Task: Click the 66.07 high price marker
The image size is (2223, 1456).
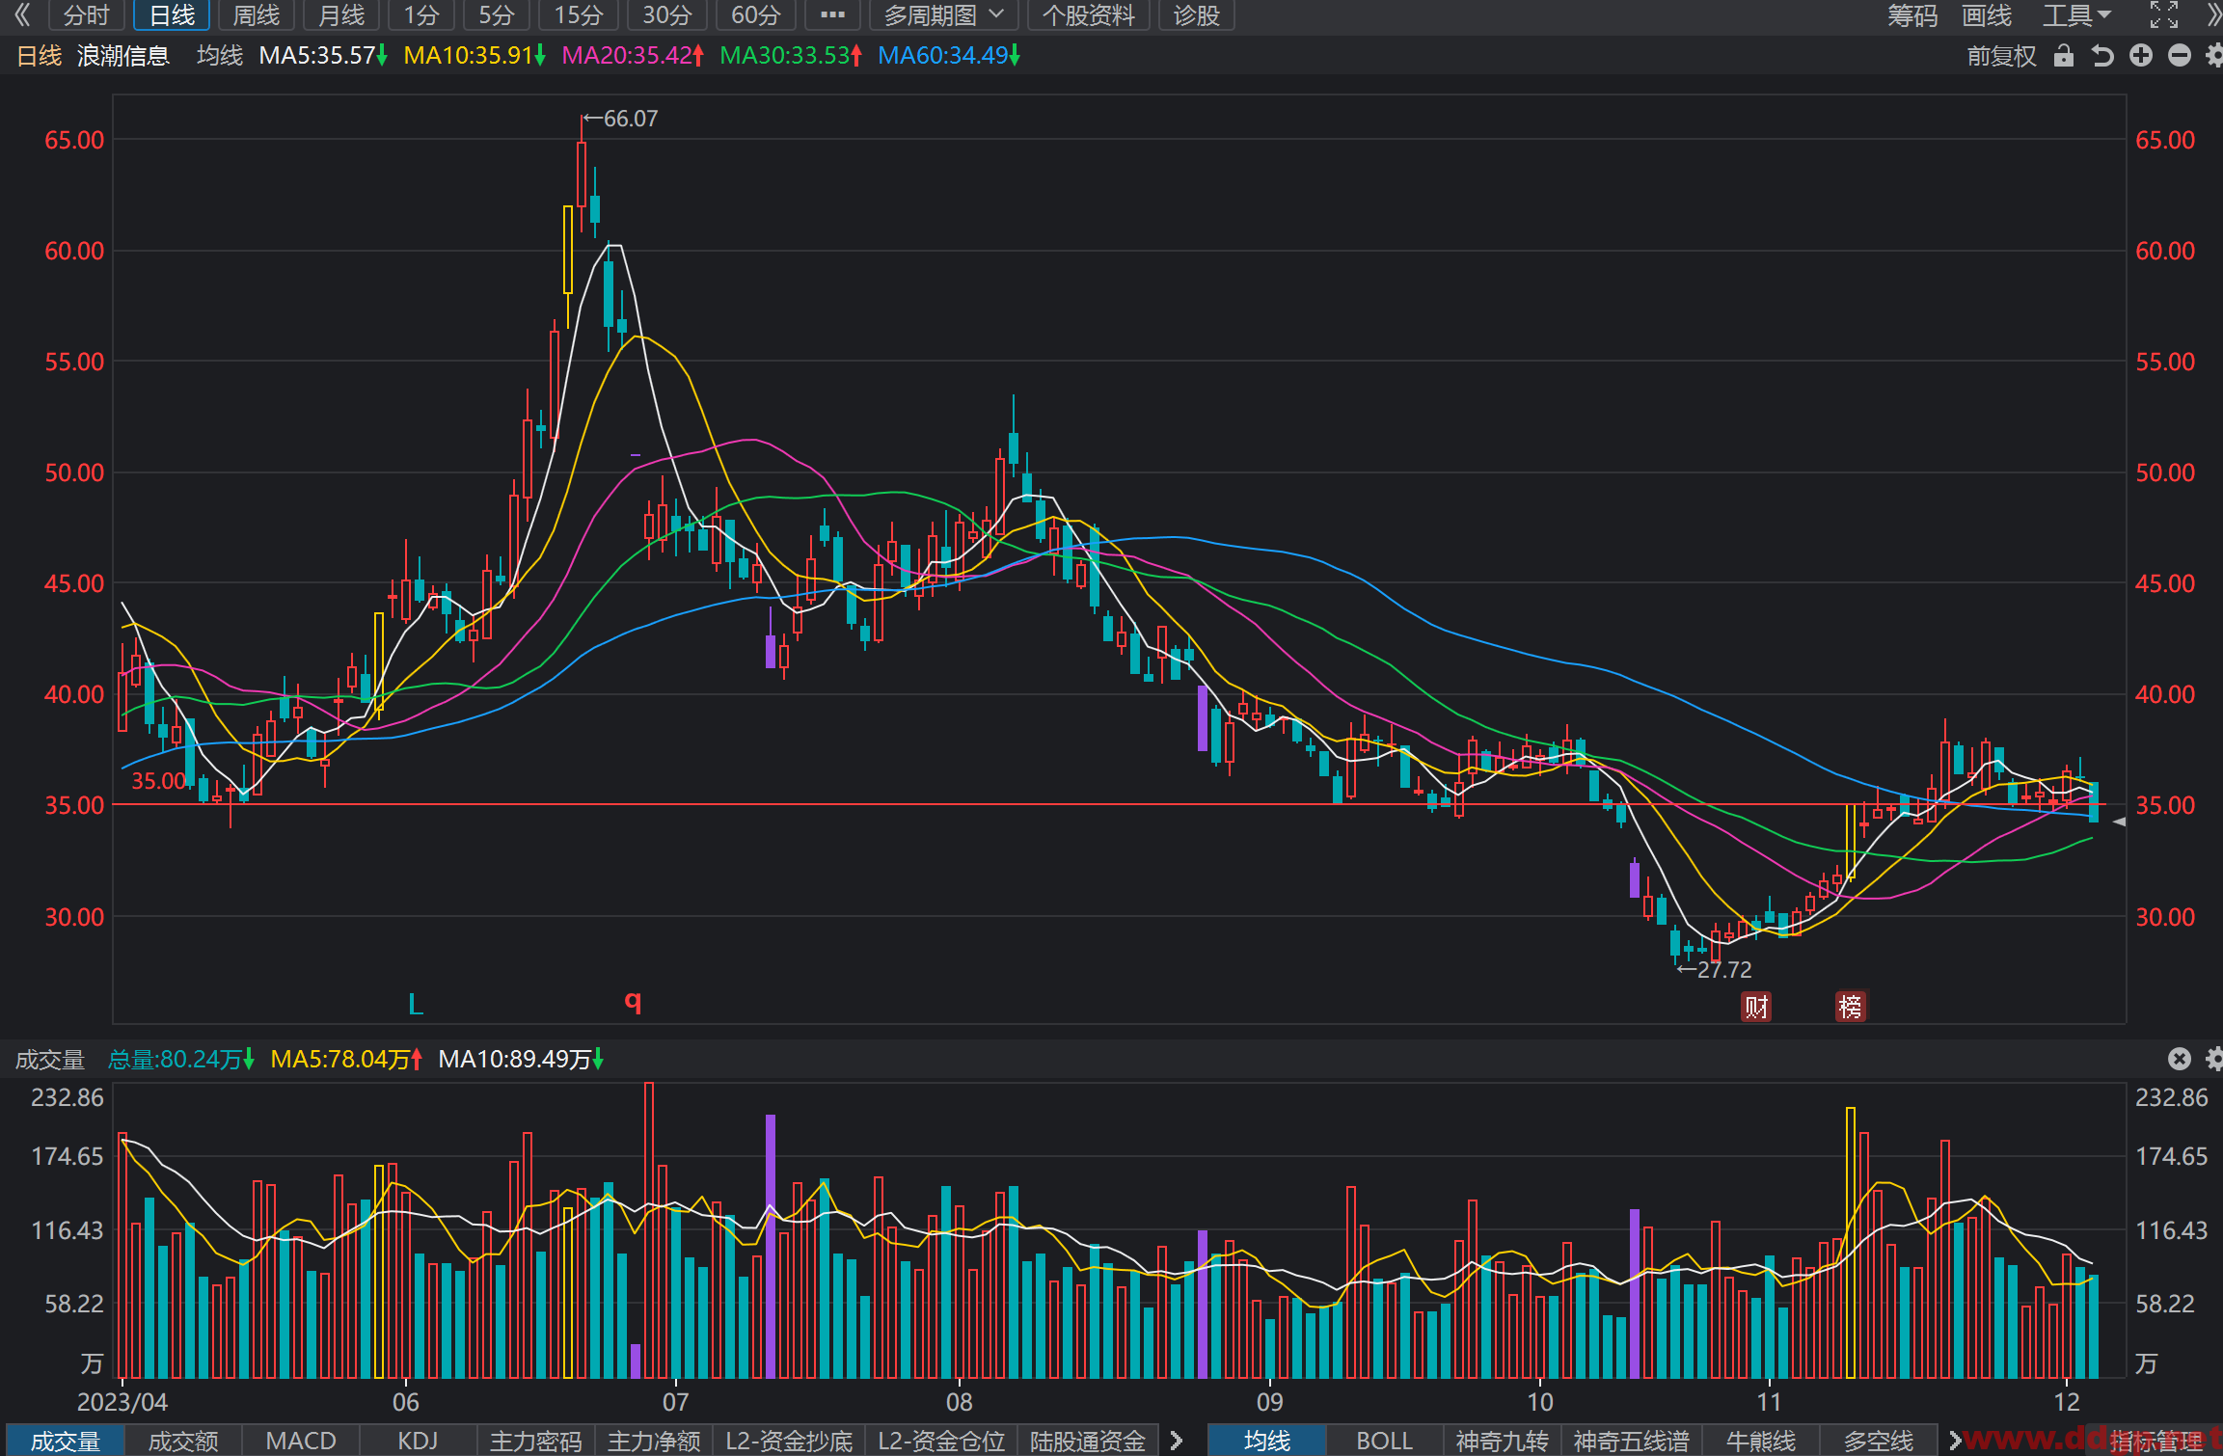Action: point(622,119)
